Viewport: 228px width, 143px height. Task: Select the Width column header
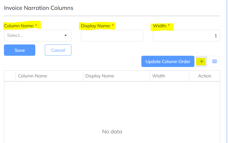point(159,76)
